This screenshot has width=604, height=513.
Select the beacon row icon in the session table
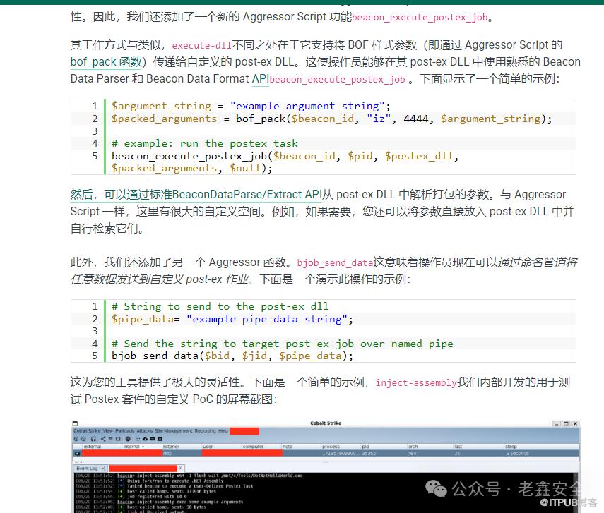click(x=78, y=453)
